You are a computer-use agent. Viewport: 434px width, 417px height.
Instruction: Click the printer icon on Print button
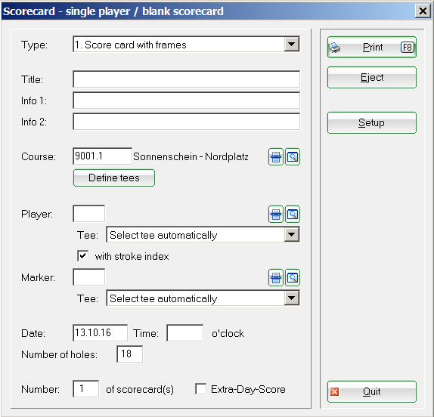click(x=335, y=48)
